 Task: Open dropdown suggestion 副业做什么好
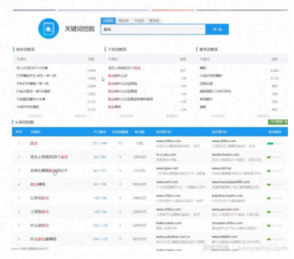point(118,76)
